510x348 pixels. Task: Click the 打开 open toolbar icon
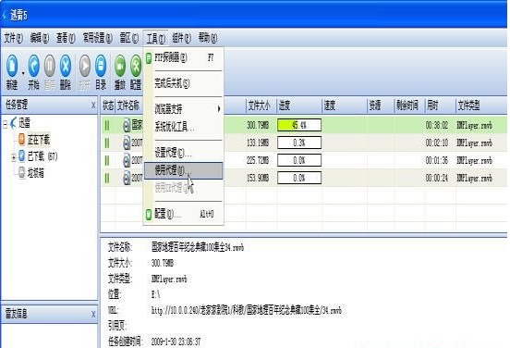85,65
